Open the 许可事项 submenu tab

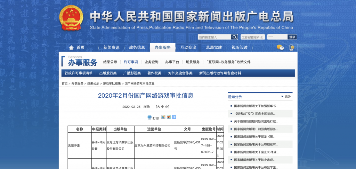[131, 62]
